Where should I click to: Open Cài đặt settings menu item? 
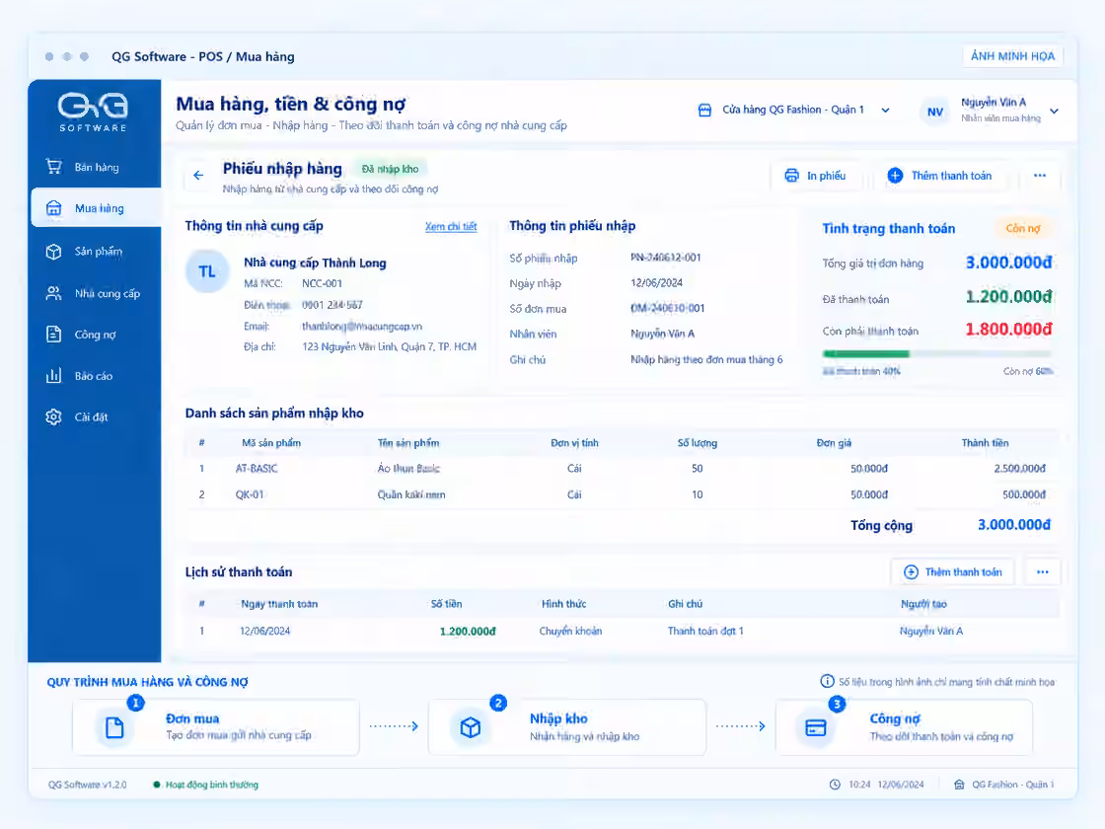click(95, 416)
